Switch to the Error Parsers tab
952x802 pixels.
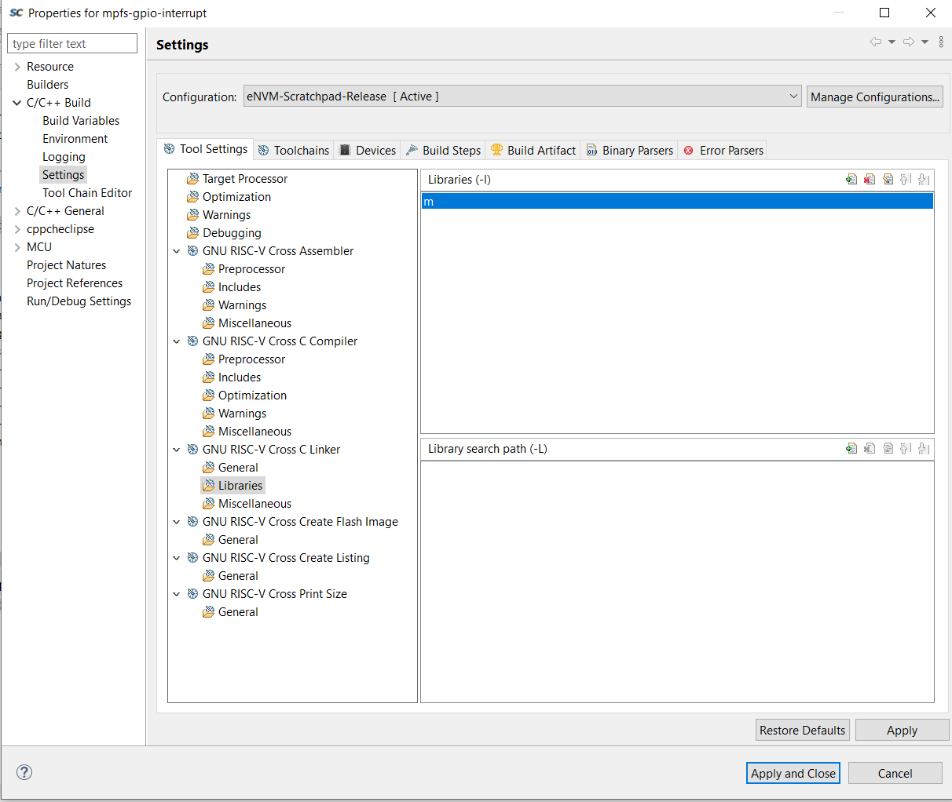click(723, 150)
